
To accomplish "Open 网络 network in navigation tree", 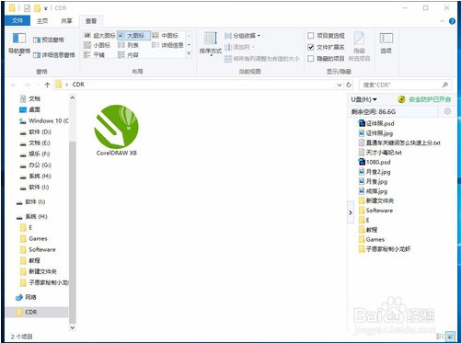I will click(x=26, y=297).
